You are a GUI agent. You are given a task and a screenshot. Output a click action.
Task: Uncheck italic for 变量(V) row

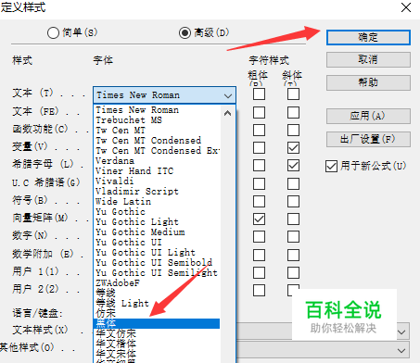(x=293, y=147)
